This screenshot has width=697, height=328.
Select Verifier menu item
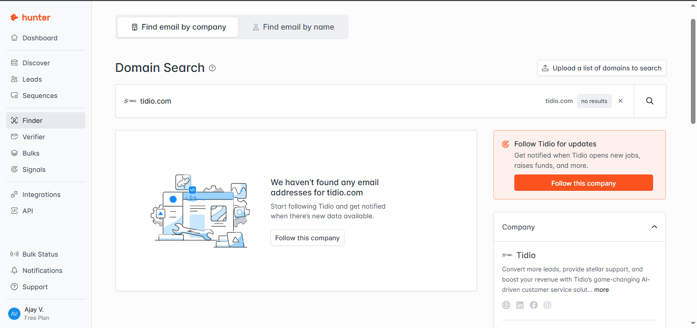click(45, 137)
